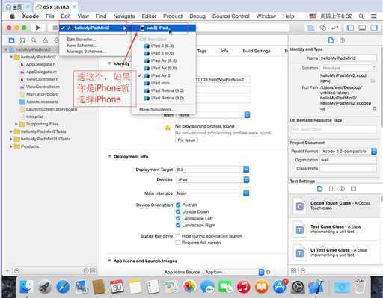The width and height of the screenshot is (383, 298).
Task: Open Finder from the Dock
Action: (x=27, y=287)
